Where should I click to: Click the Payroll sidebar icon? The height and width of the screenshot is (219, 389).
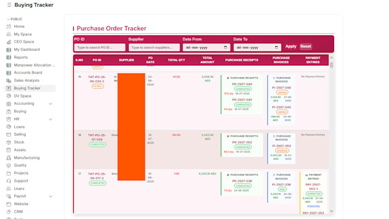tap(9, 196)
